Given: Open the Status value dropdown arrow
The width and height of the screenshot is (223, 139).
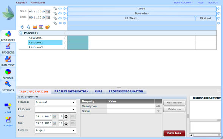Looking at the screenshot, I should point(158,111).
